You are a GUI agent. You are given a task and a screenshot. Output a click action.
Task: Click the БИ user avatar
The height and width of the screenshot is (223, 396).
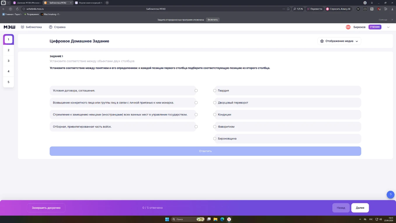coord(348,27)
